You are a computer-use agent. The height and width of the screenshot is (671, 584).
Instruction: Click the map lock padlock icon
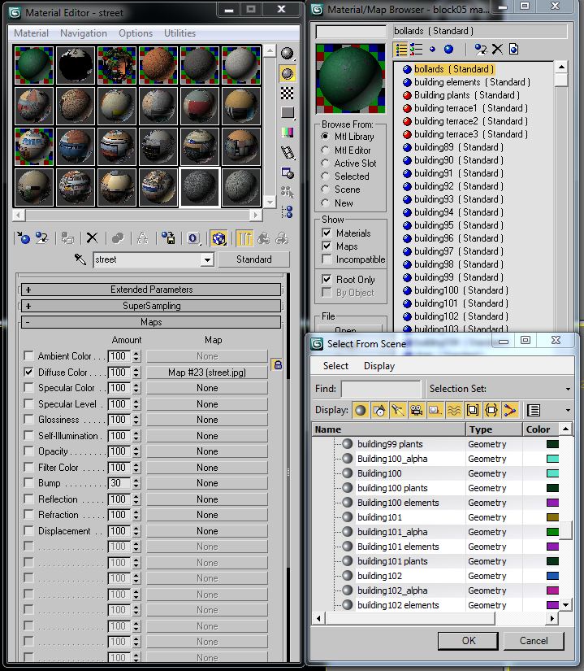click(x=278, y=364)
